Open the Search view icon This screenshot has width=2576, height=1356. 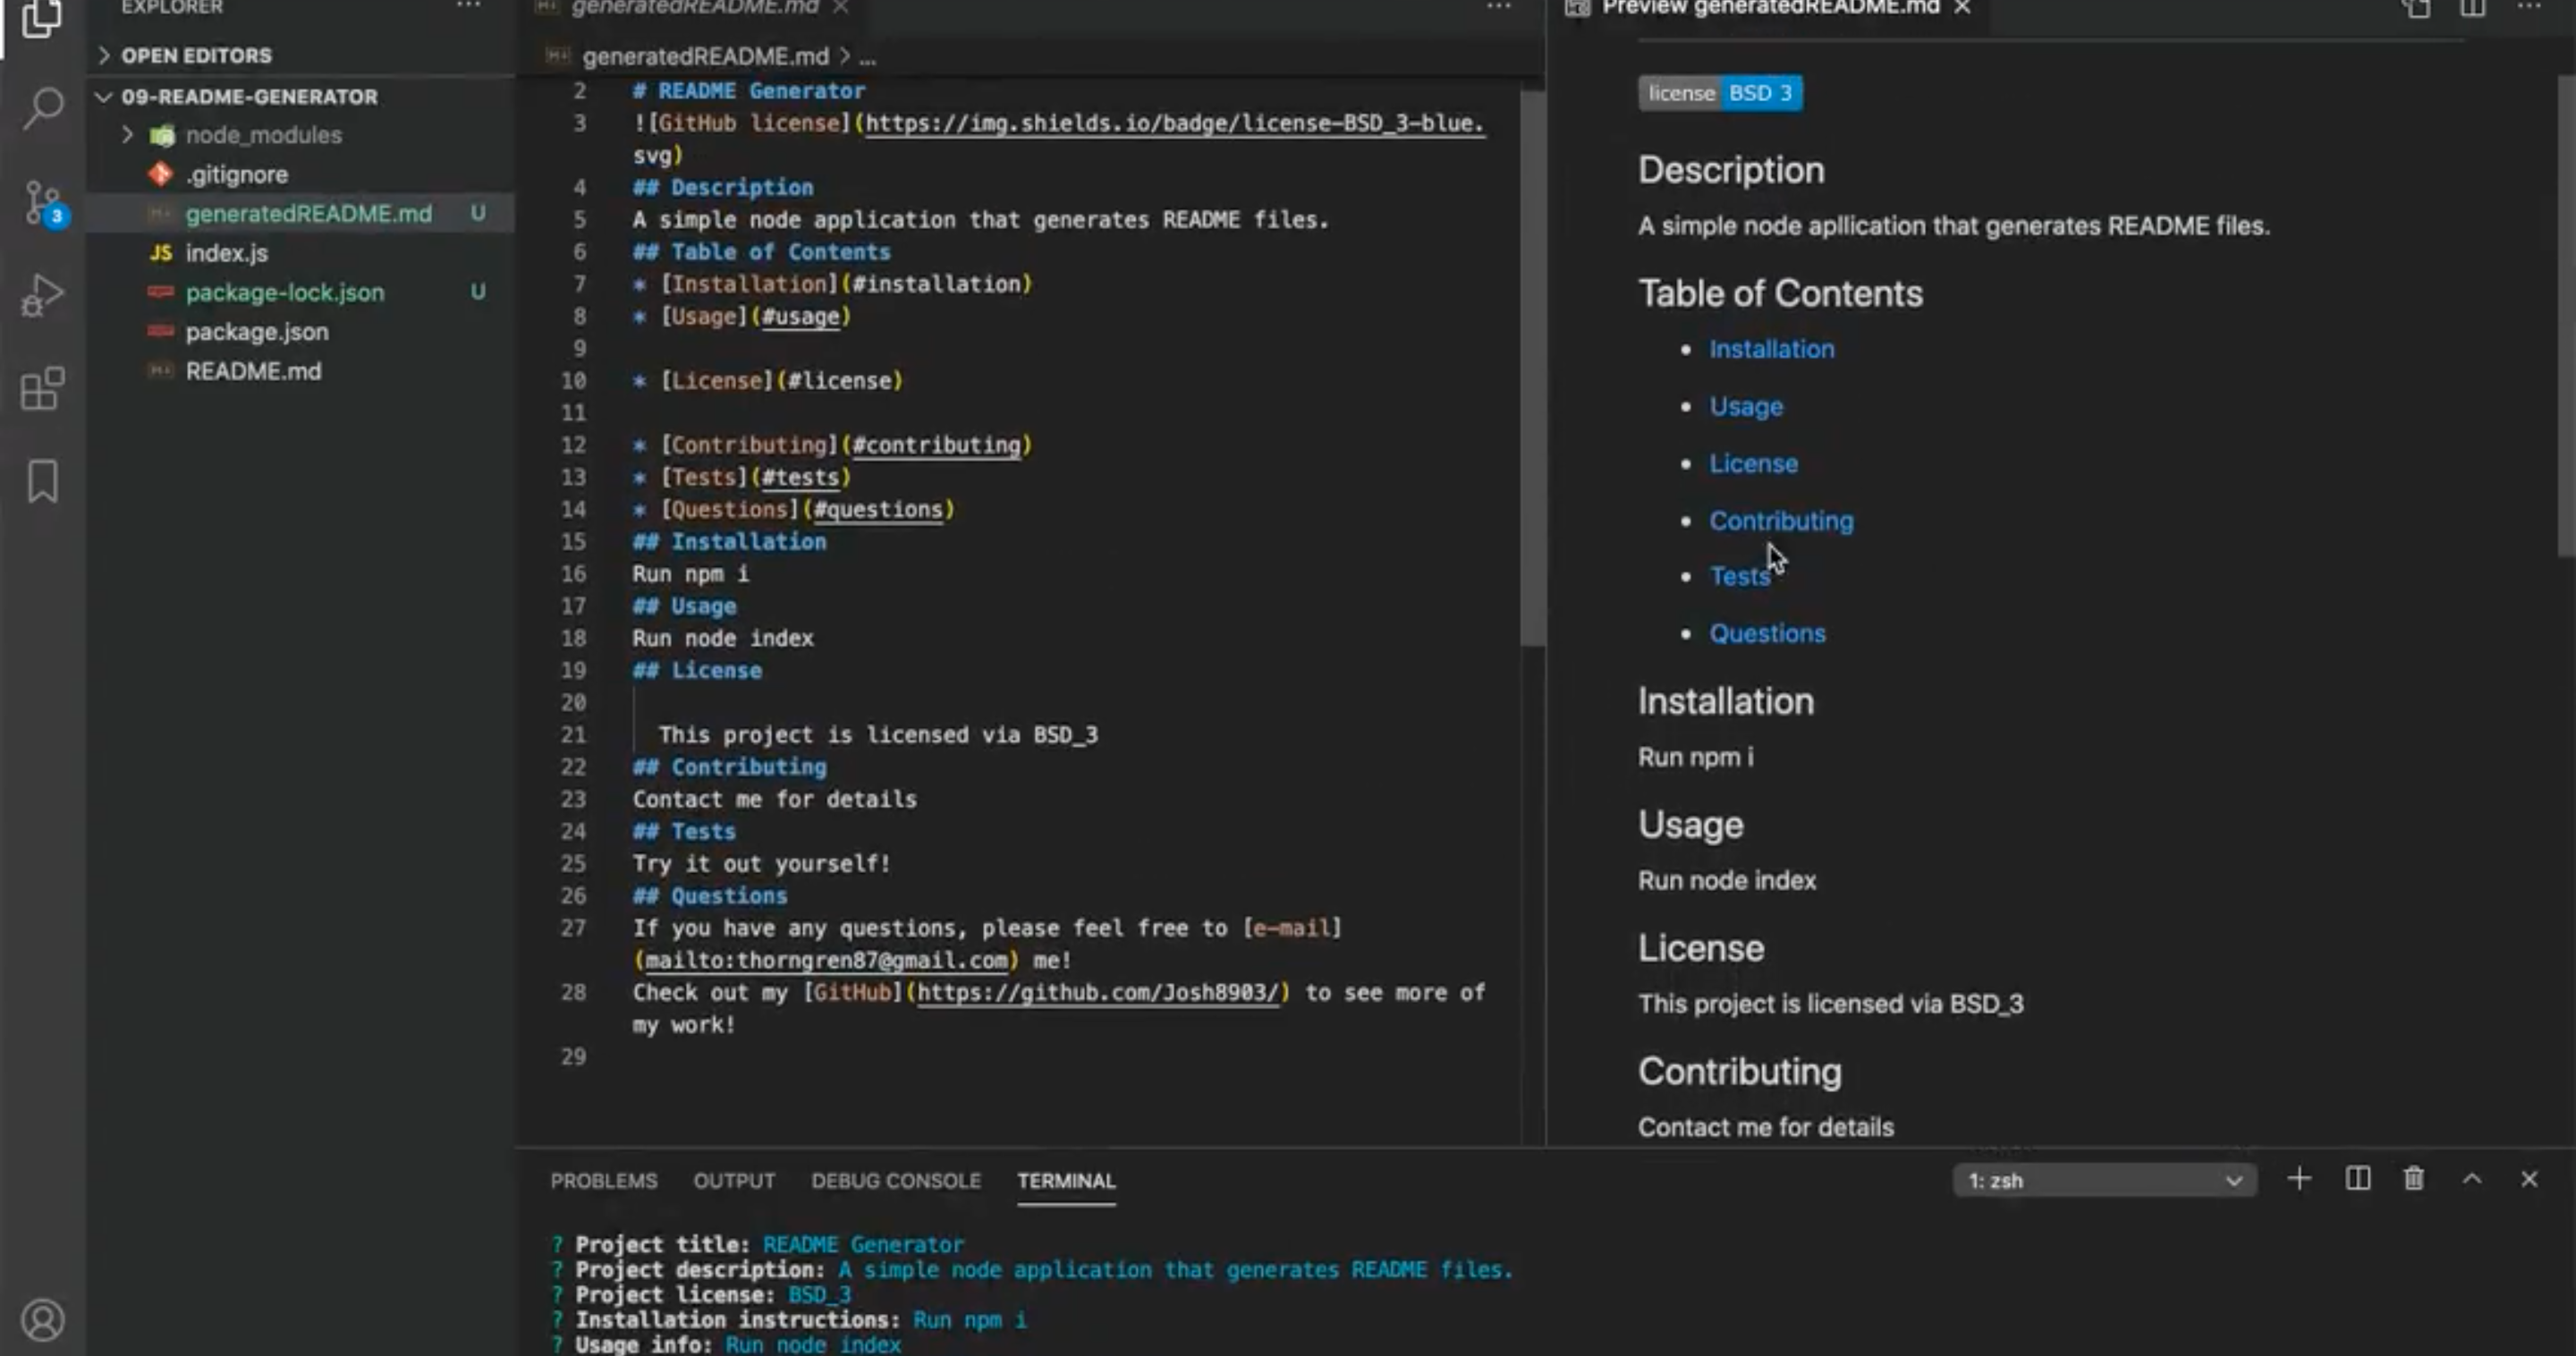click(42, 107)
